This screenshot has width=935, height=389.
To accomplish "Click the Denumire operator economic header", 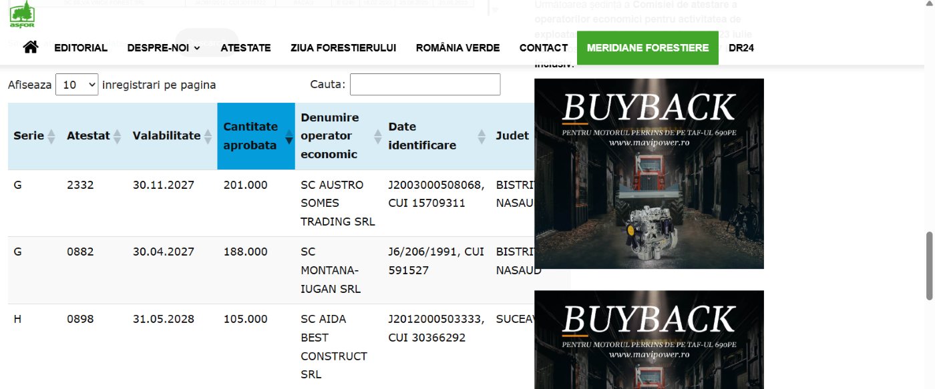I will [x=339, y=136].
